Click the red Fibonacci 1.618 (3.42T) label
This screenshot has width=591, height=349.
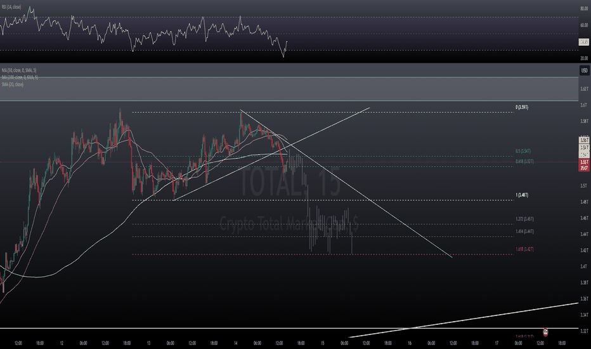(524, 249)
